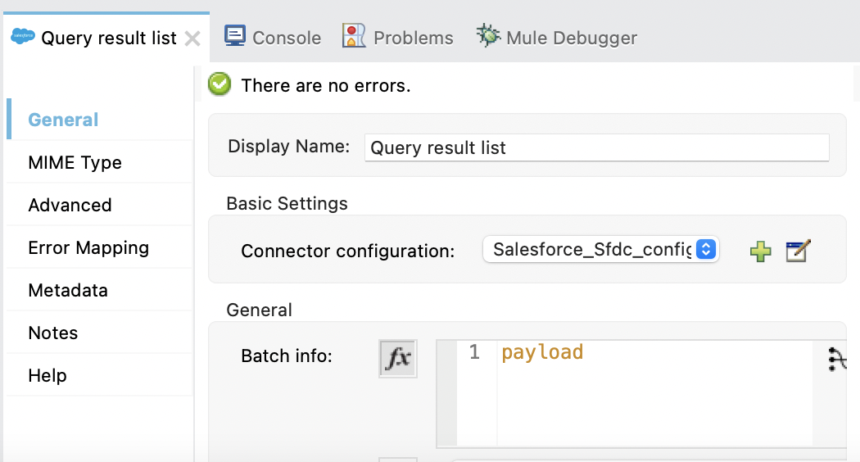This screenshot has height=462, width=860.
Task: Open the Mule Debugger tab
Action: [x=571, y=38]
